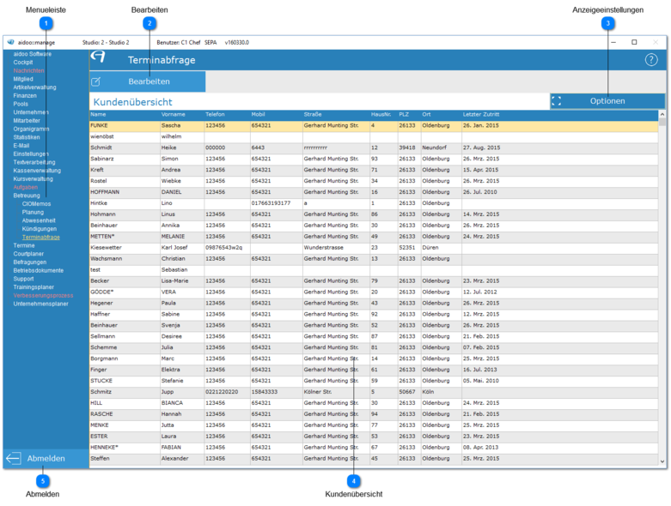
Task: Open Courtplaner menu entry
Action: coord(28,254)
